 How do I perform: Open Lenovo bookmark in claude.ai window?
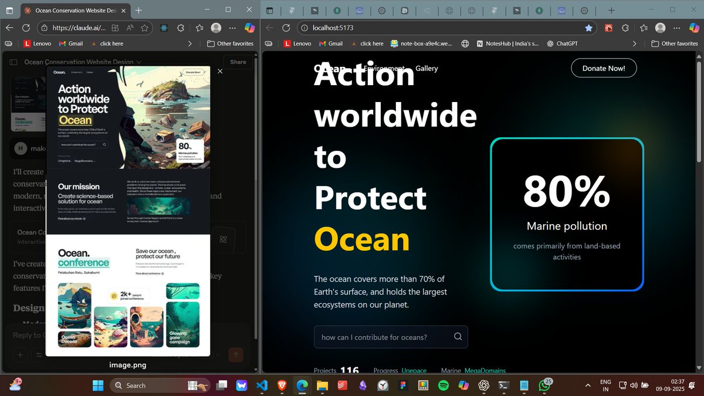click(38, 43)
